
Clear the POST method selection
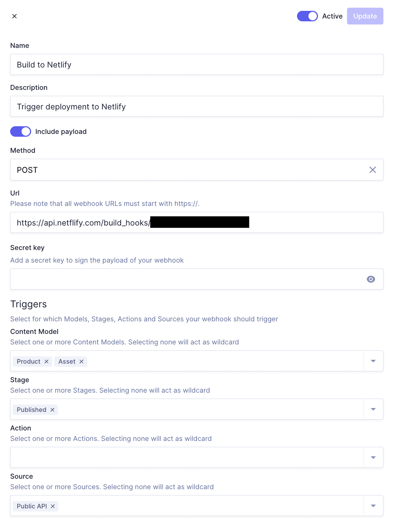[x=373, y=170]
